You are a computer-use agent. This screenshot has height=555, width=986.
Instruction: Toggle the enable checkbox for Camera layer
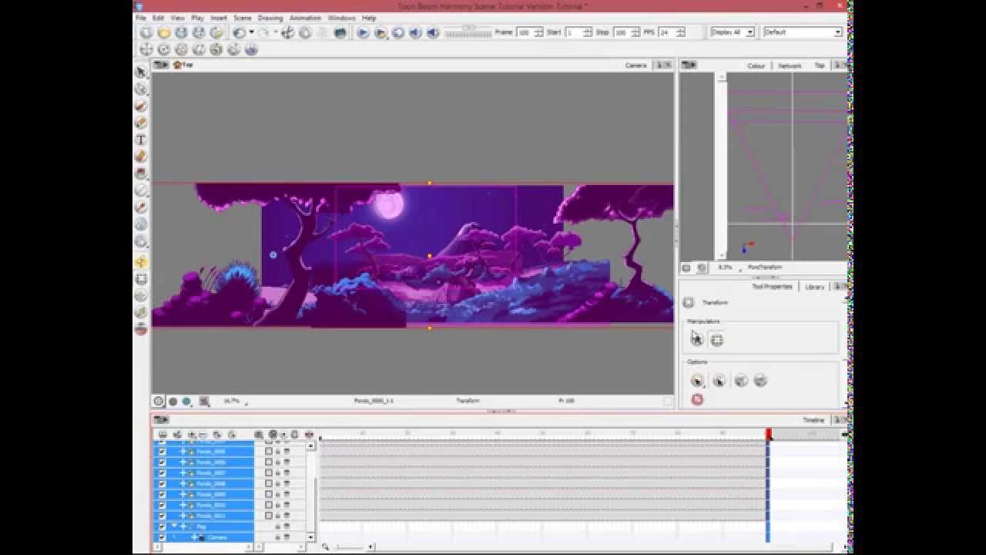click(x=162, y=537)
